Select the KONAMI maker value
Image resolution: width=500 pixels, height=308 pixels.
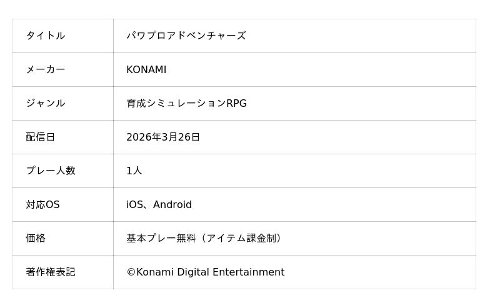(x=146, y=69)
